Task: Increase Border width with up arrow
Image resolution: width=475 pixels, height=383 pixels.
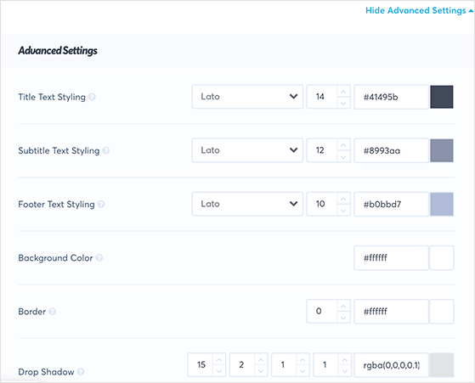Action: pyautogui.click(x=343, y=306)
